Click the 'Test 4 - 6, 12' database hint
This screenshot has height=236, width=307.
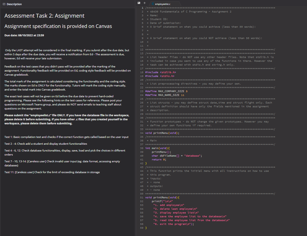pyautogui.click(x=65, y=152)
